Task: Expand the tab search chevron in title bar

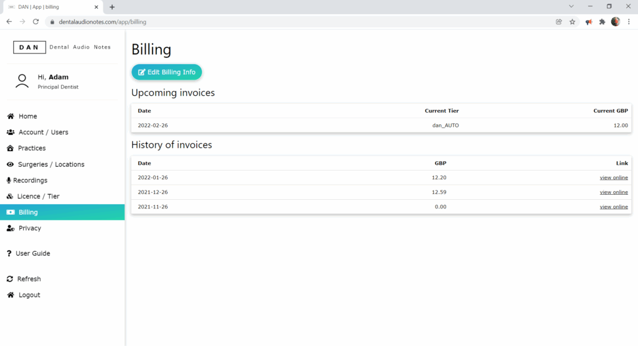Action: [x=571, y=6]
